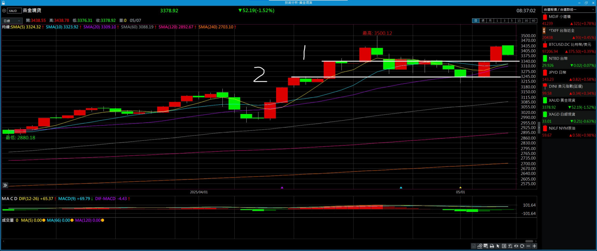Select MDJF 小道瓊 in the watchlist
This screenshot has height=251, width=597.
[569, 20]
